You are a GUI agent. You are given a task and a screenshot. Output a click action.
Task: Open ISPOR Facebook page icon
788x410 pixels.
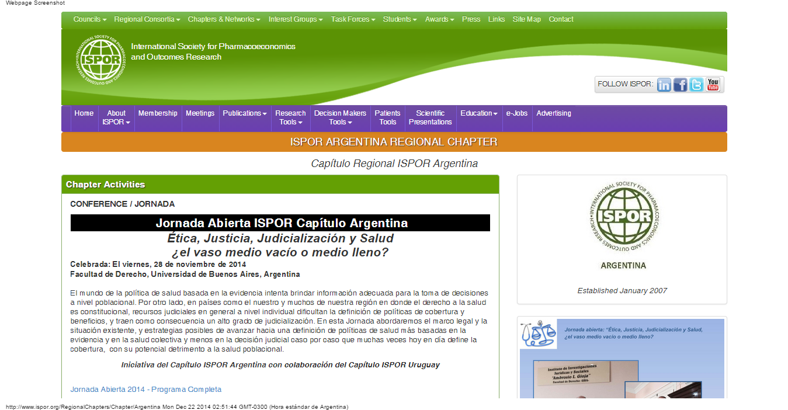tap(680, 85)
